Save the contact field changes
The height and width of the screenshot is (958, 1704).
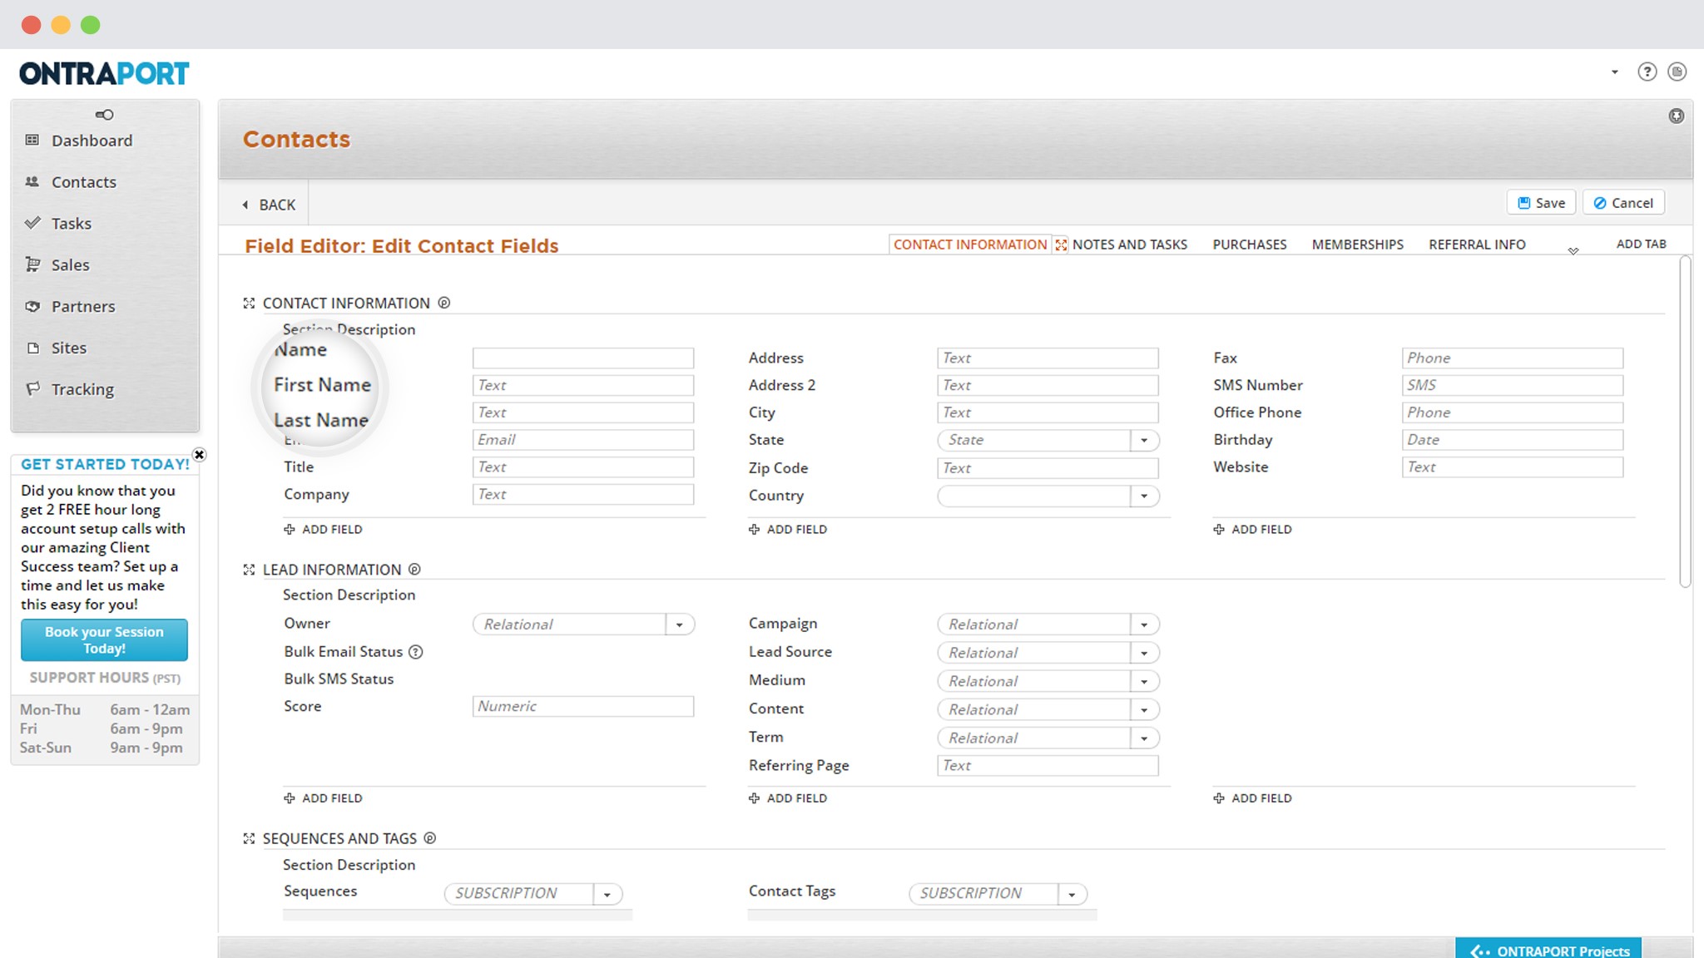(x=1542, y=203)
